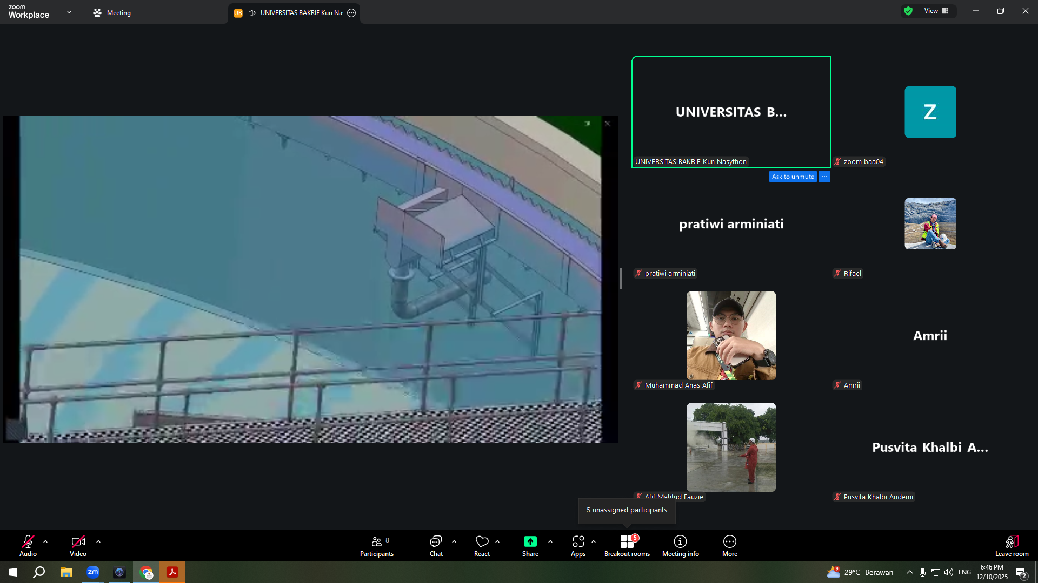
Task: Switch to the Meeting tab
Action: 112,13
